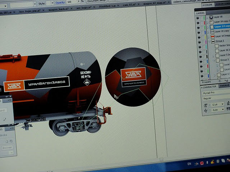Expand Layer 18 with its triangle
Viewport: 230px width, 172px height.
[207, 18]
